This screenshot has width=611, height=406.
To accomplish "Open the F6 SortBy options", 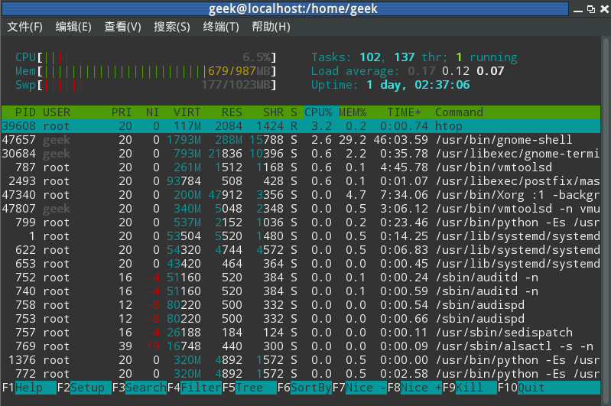I will coord(304,388).
